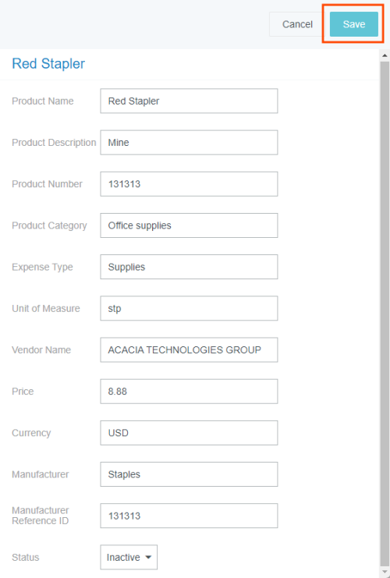Click the Price field showing 8.88
This screenshot has width=390, height=578.
click(x=189, y=391)
